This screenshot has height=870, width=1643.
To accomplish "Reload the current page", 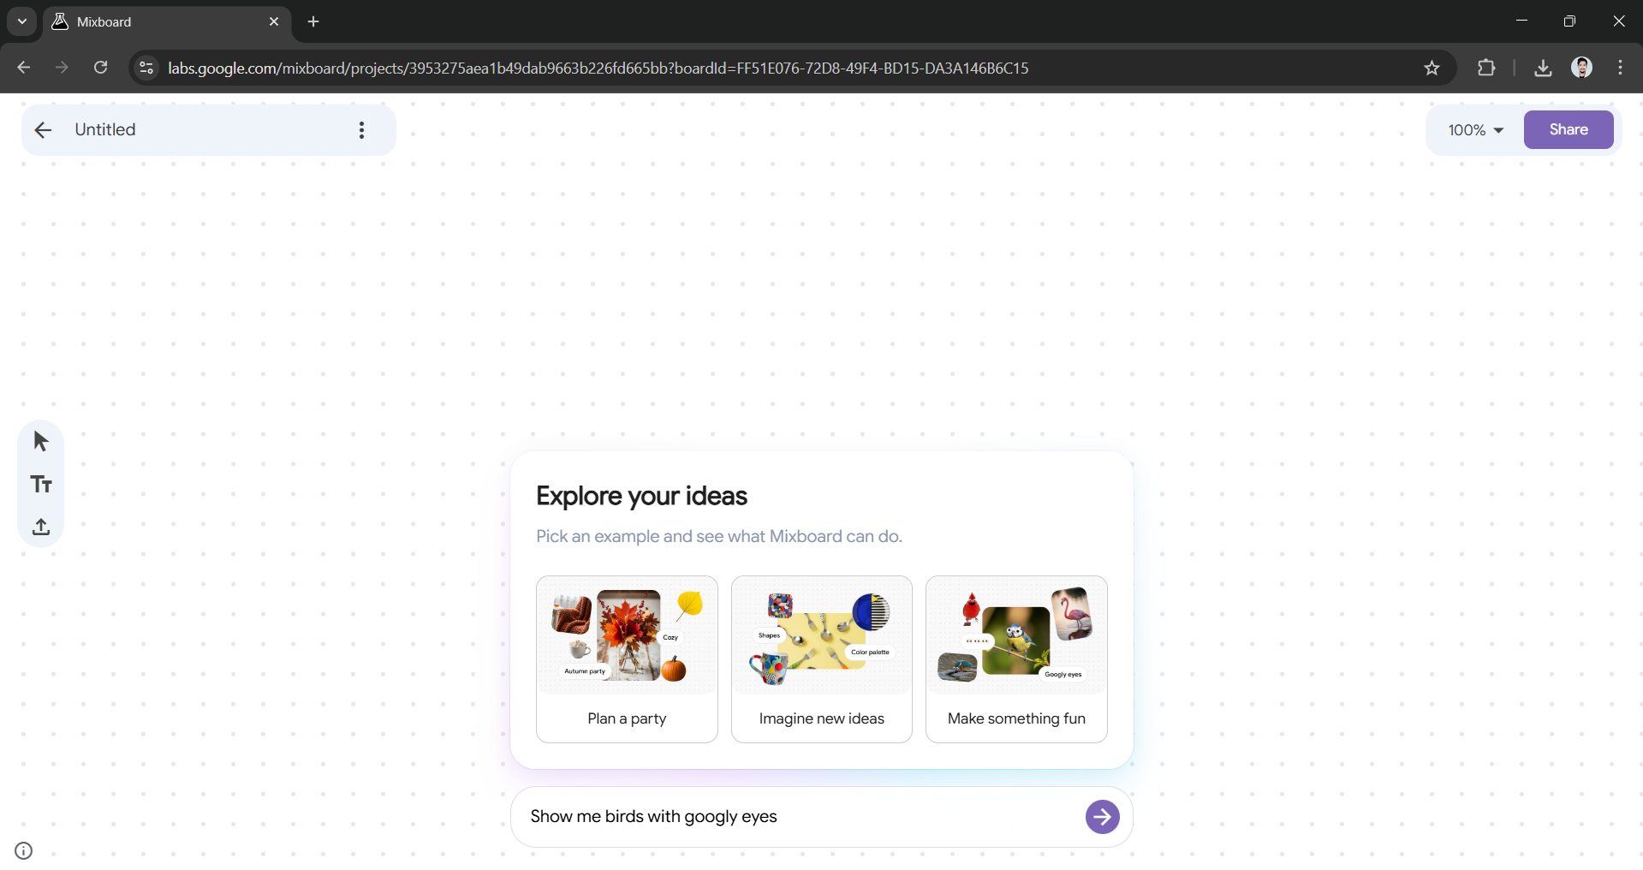I will pyautogui.click(x=100, y=67).
